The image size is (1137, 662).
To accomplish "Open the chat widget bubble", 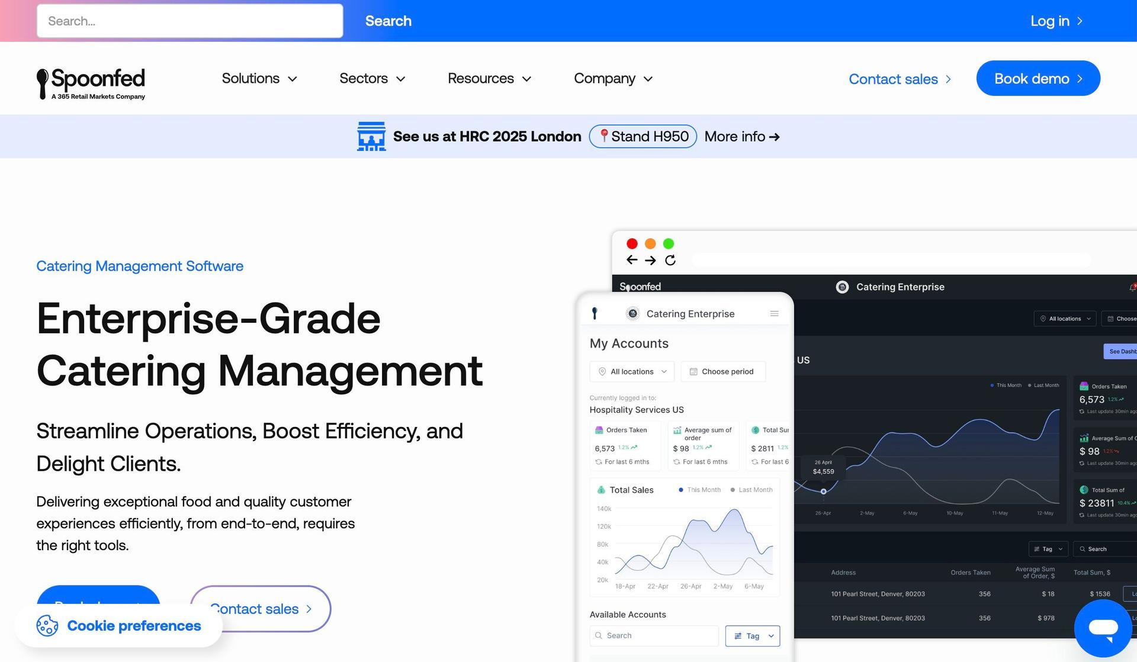I will [1103, 628].
